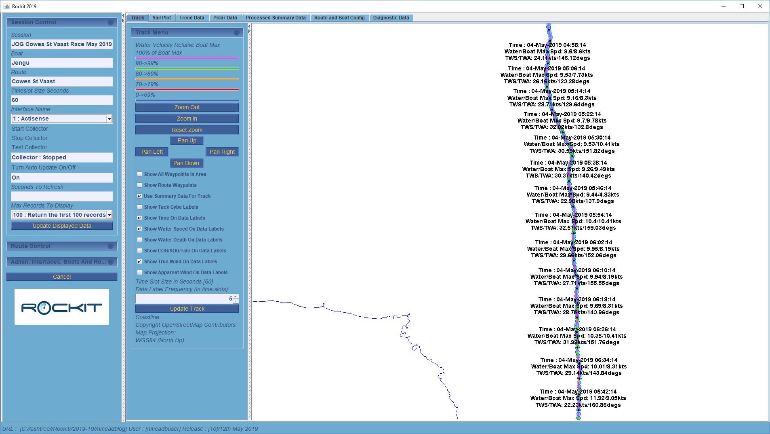Open the Max Records To Display dropdown
Image resolution: width=770 pixels, height=434 pixels.
[x=109, y=215]
